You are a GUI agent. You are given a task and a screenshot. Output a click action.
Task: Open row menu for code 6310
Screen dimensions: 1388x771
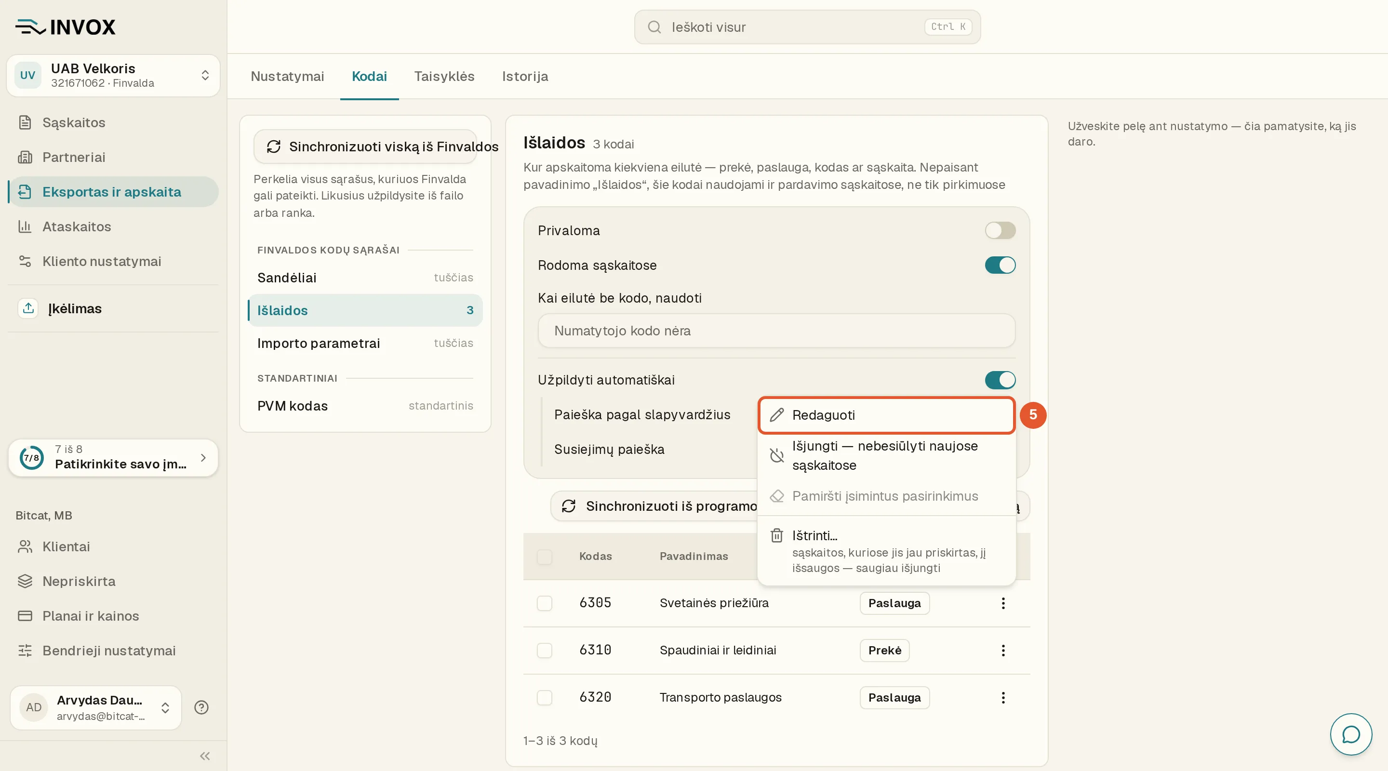(x=1003, y=651)
